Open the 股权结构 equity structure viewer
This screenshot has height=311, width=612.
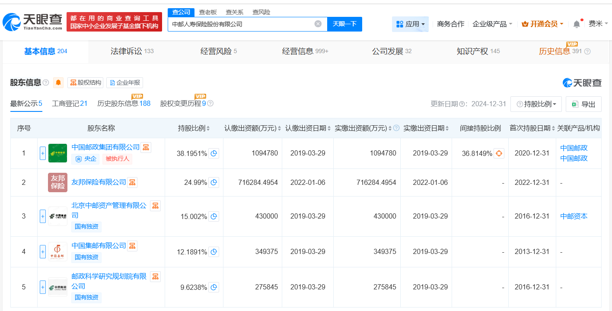[x=85, y=83]
